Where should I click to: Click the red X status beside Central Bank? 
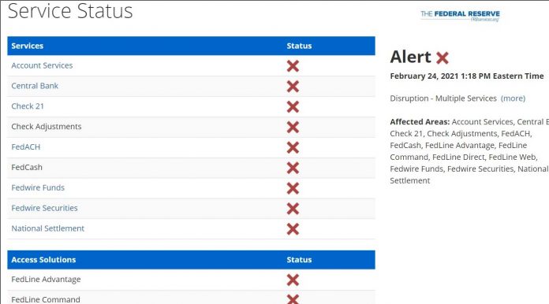coord(293,87)
